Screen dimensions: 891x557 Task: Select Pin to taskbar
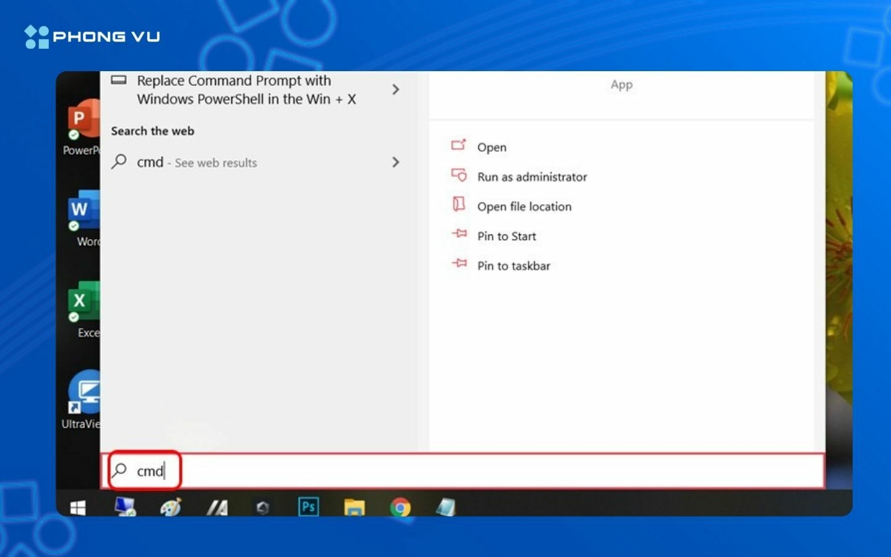[x=514, y=266]
